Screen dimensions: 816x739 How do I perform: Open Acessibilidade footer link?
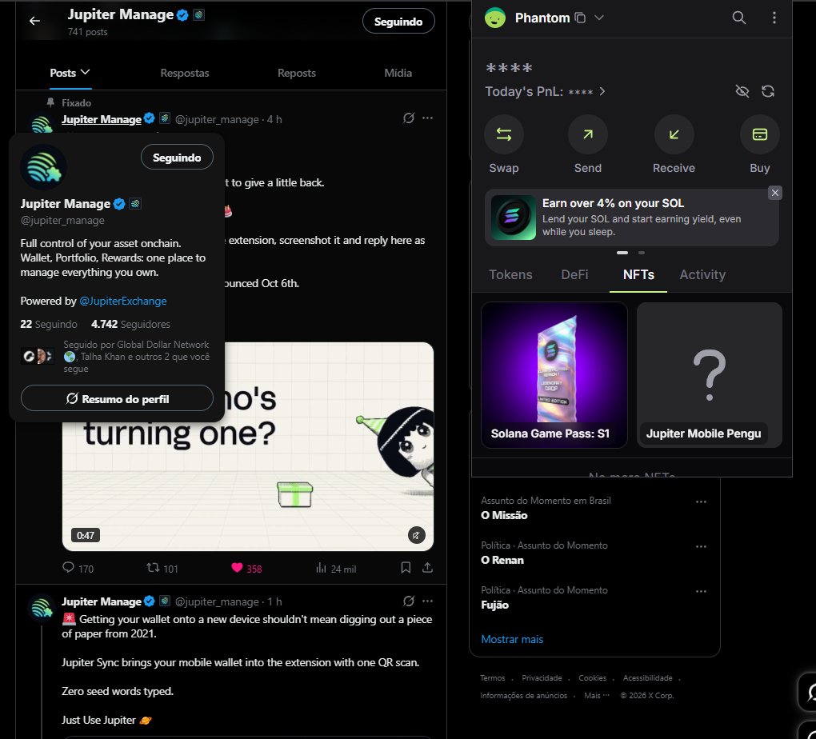pos(647,678)
